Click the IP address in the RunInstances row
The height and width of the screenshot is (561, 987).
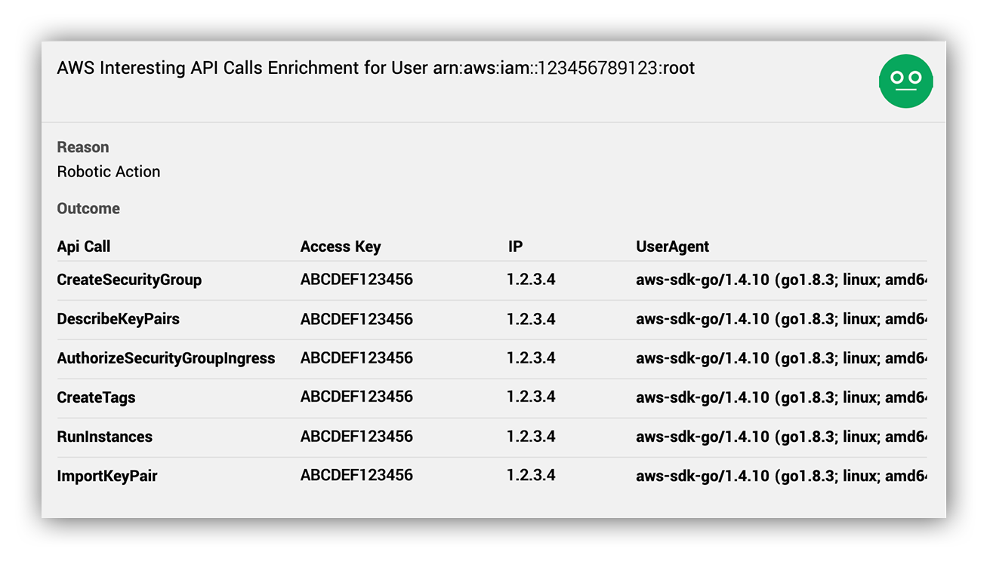point(532,437)
